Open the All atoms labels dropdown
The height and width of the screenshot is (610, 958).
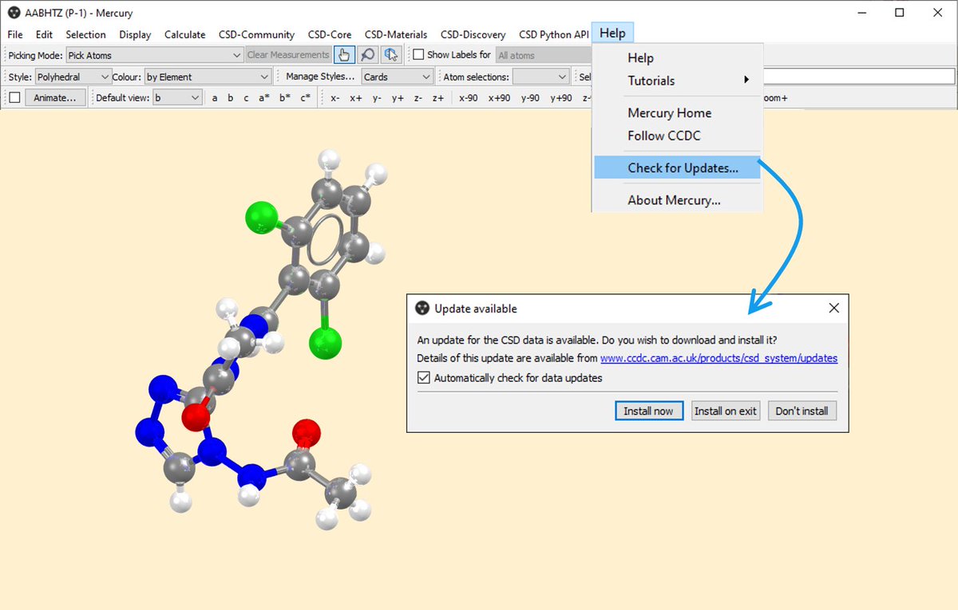[544, 55]
